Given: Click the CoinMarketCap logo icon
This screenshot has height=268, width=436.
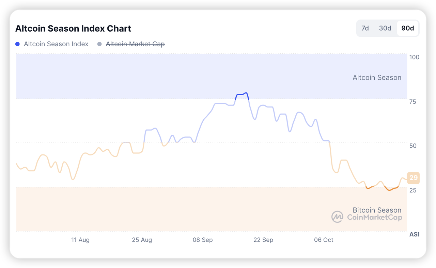Looking at the screenshot, I should tap(337, 217).
